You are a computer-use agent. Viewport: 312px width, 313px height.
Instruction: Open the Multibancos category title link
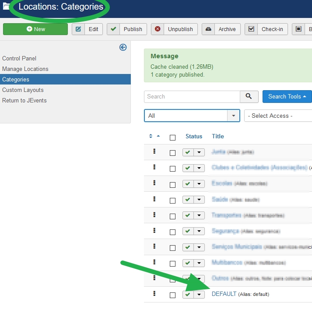227,262
